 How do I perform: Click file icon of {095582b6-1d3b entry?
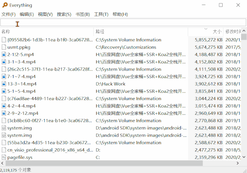tap(4, 40)
